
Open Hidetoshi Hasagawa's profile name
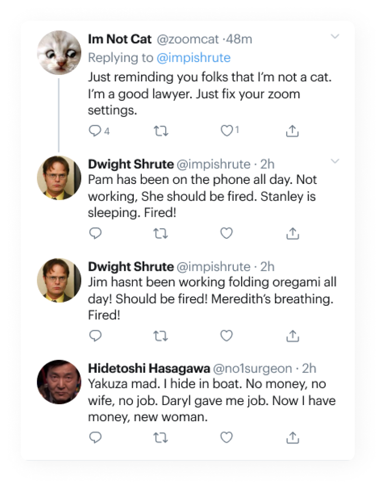click(x=149, y=368)
